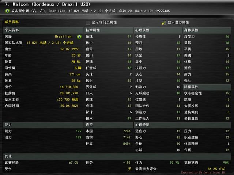This screenshot has height=175, width=234.
Task: Click the Brazil flag beside Brazilian nationality
Action: click(79, 37)
